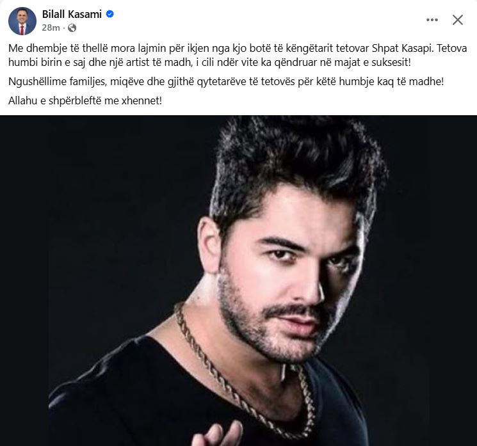Click the blue verified badge

click(x=110, y=14)
